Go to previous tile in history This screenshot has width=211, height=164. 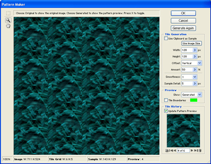coord(175,151)
